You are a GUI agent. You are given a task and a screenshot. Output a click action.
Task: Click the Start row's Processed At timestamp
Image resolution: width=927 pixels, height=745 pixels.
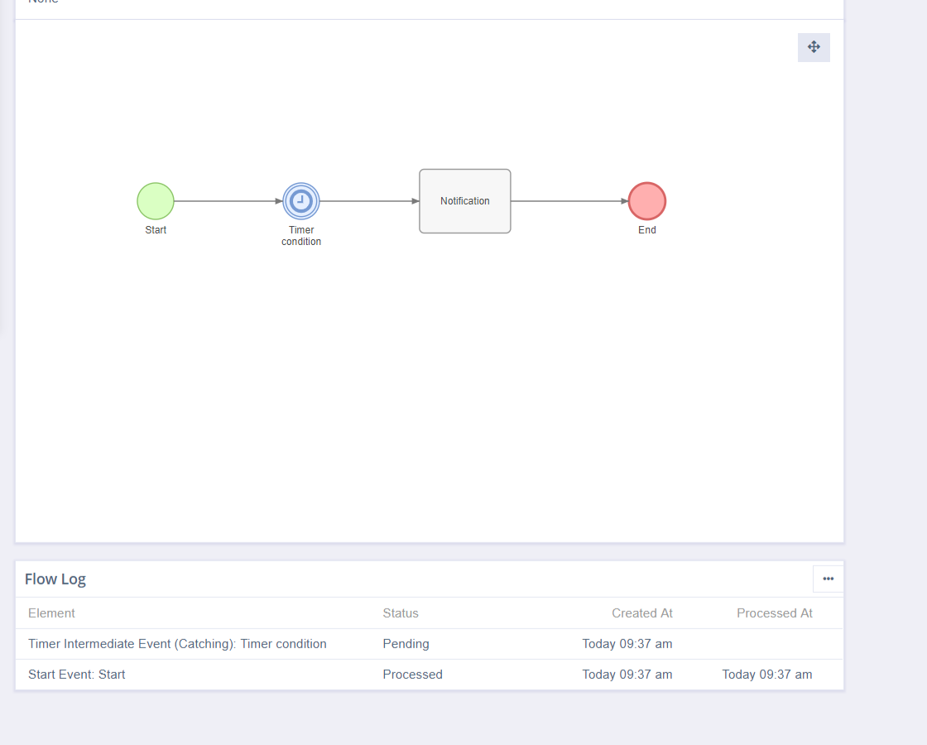(x=766, y=675)
